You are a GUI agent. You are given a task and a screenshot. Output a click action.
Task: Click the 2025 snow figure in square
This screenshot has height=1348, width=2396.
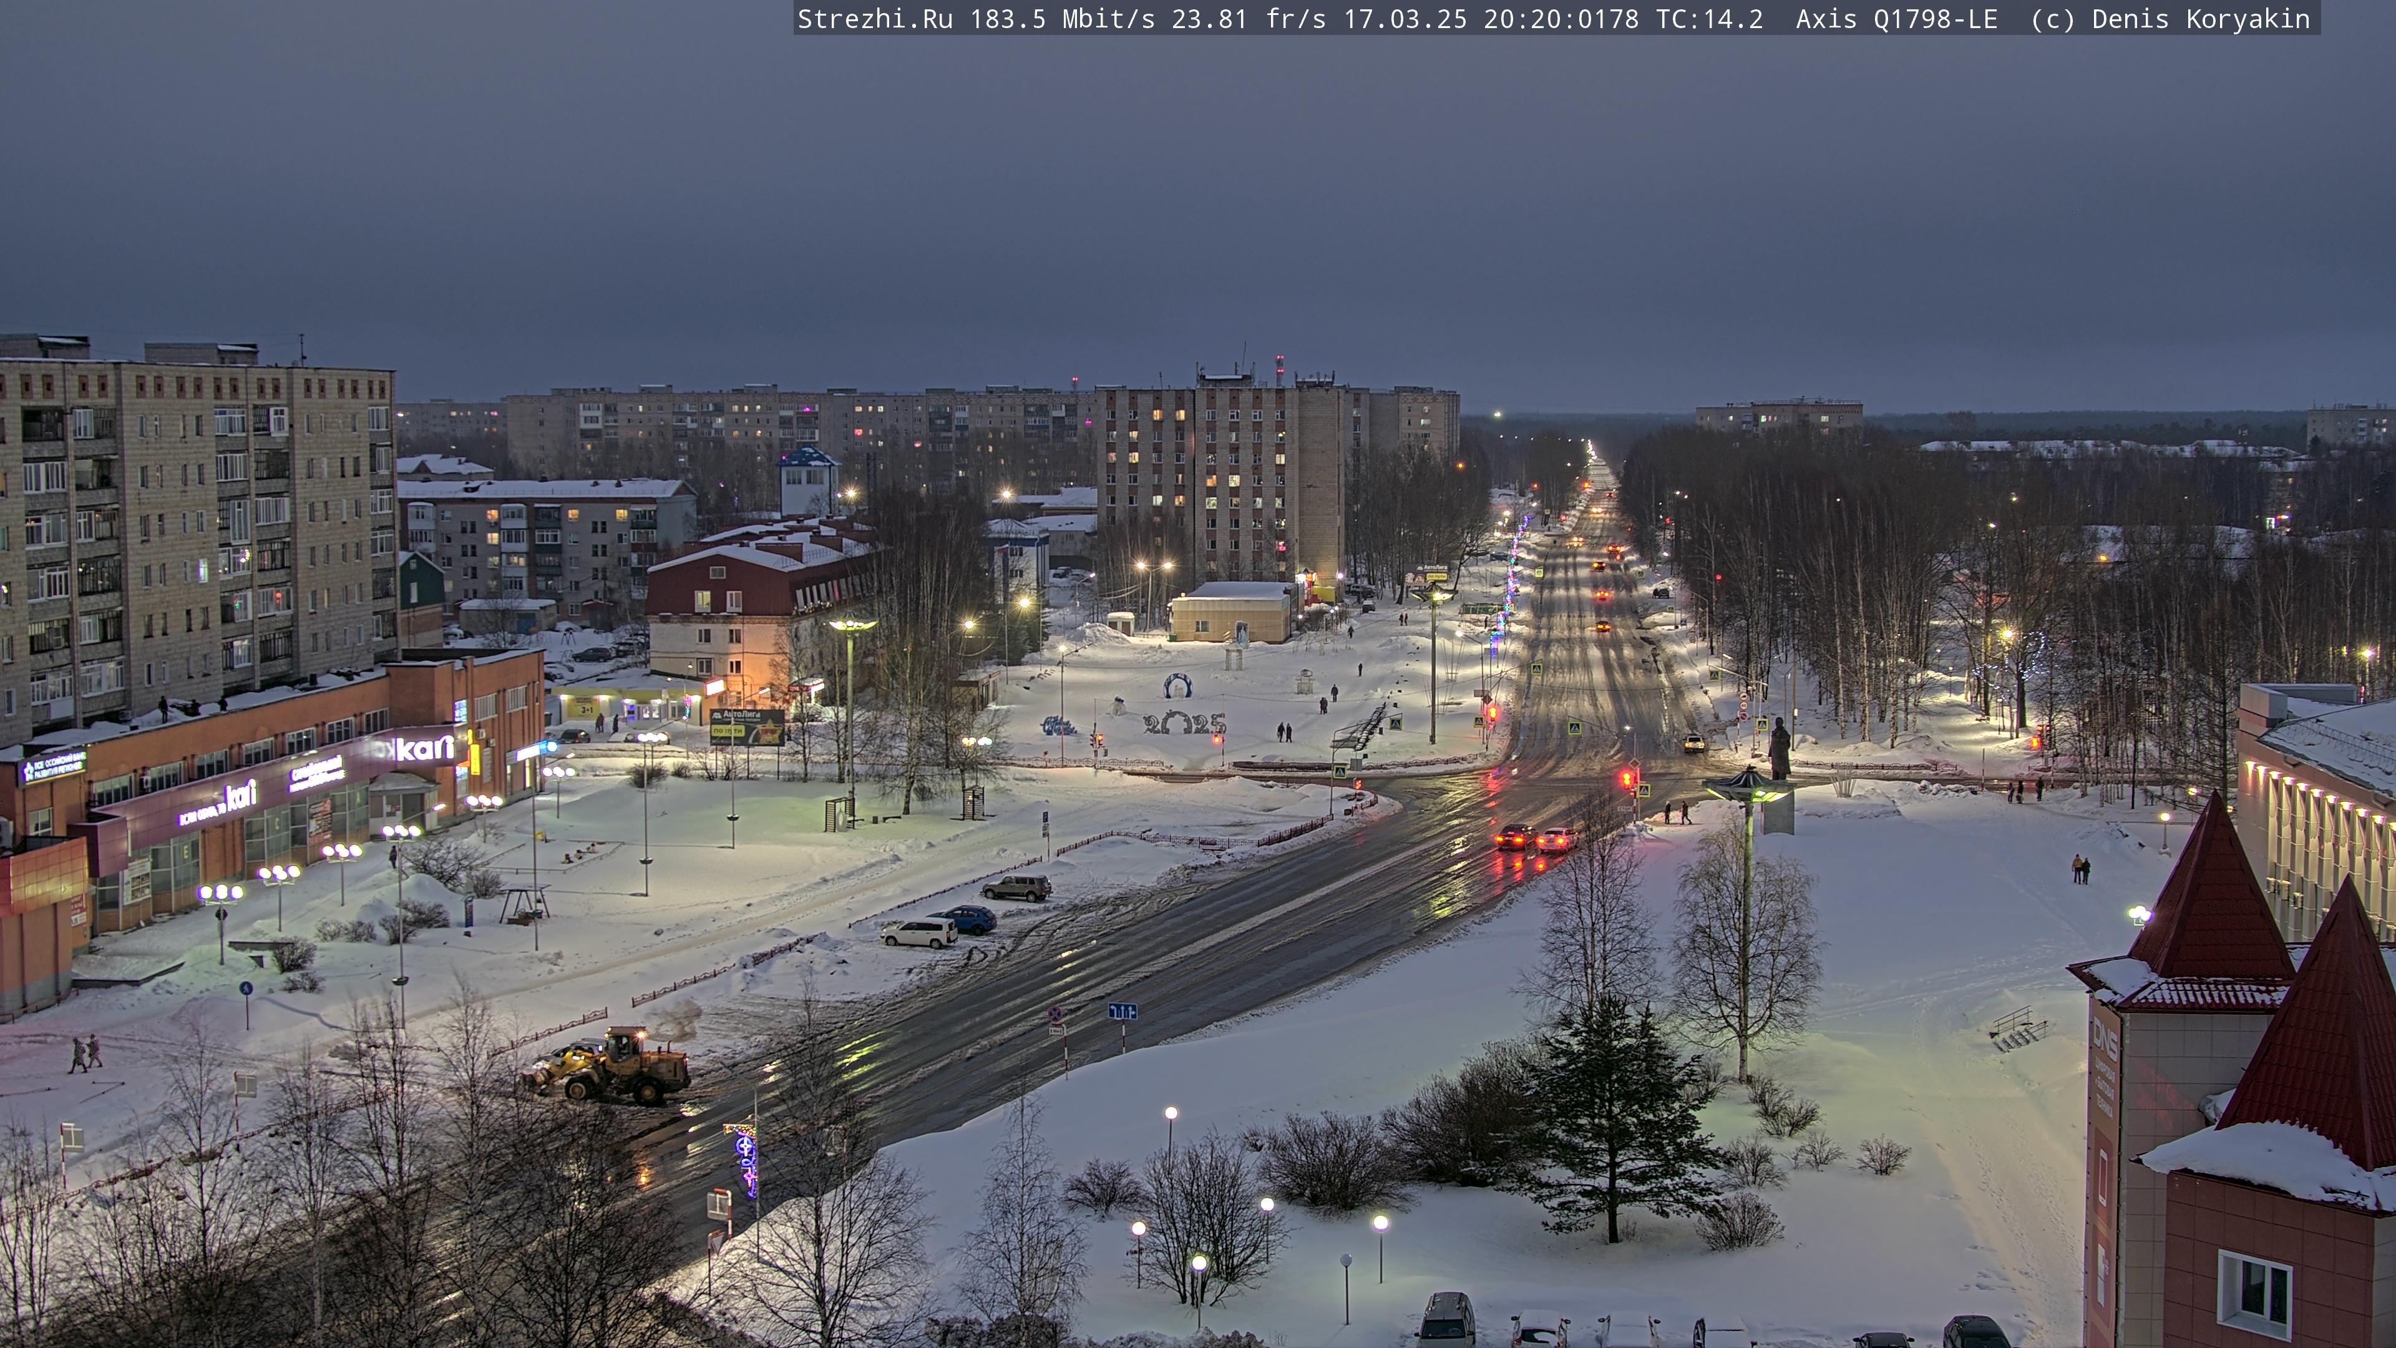click(x=1184, y=723)
